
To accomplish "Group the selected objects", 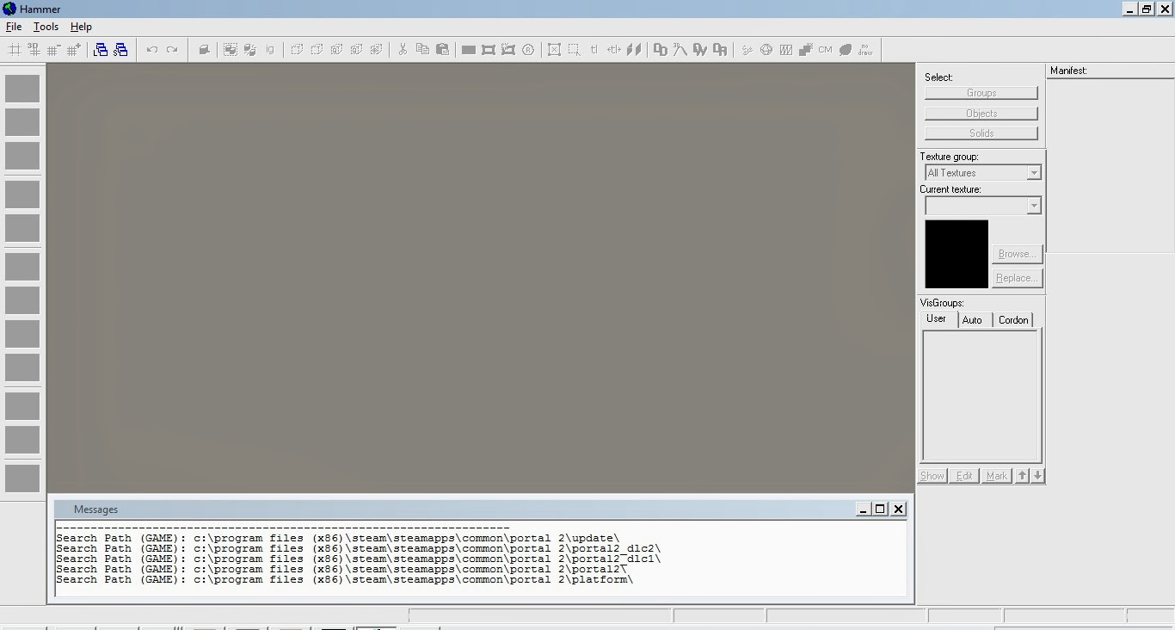I will (230, 49).
